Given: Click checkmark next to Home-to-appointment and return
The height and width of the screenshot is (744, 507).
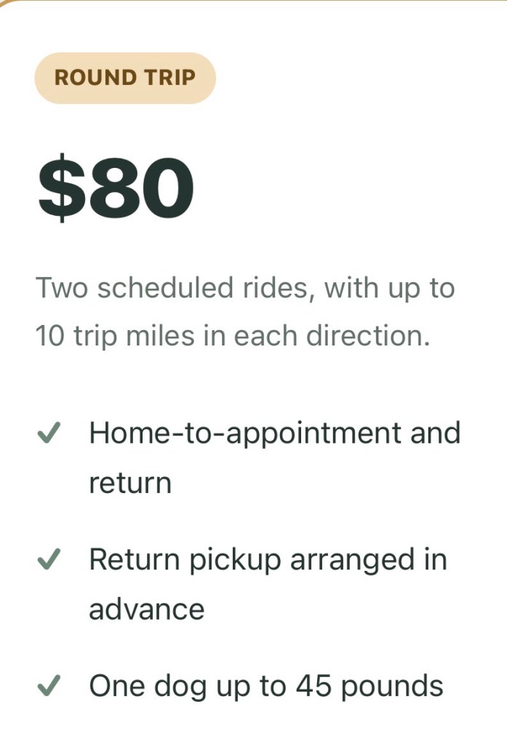Looking at the screenshot, I should click(49, 432).
